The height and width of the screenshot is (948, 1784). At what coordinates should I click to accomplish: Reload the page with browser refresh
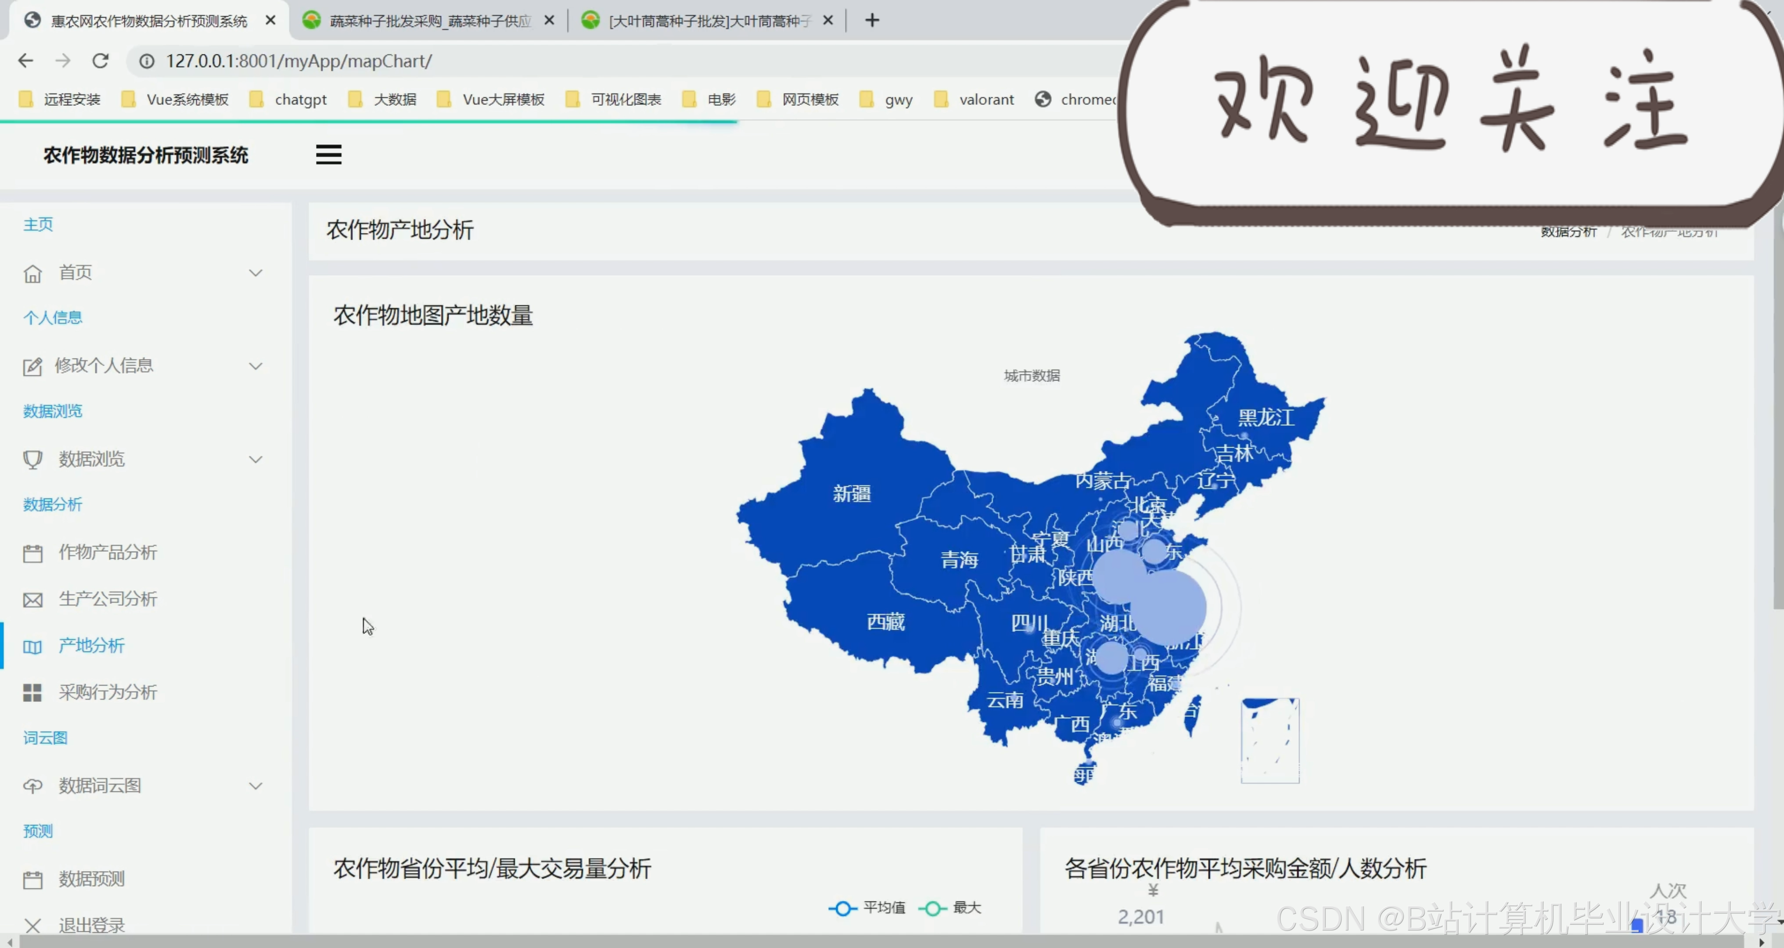101,61
